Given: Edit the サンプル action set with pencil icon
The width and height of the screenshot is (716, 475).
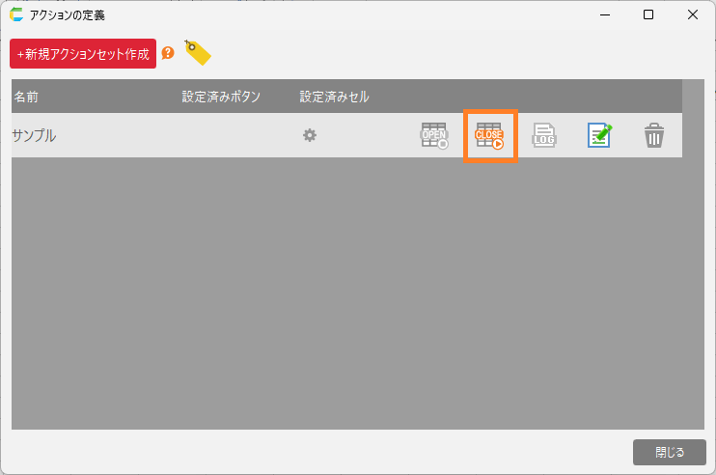Looking at the screenshot, I should click(x=599, y=136).
